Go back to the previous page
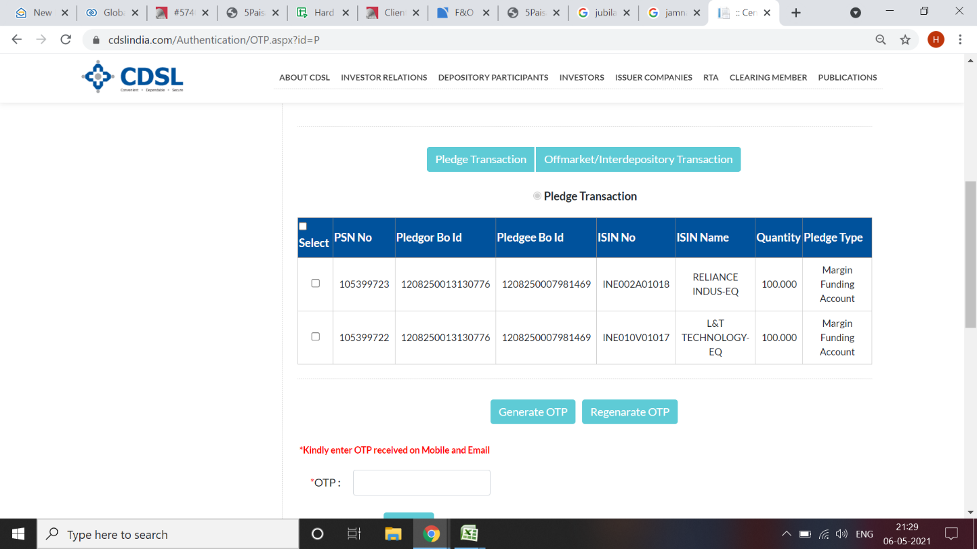The width and height of the screenshot is (977, 549). click(x=17, y=40)
